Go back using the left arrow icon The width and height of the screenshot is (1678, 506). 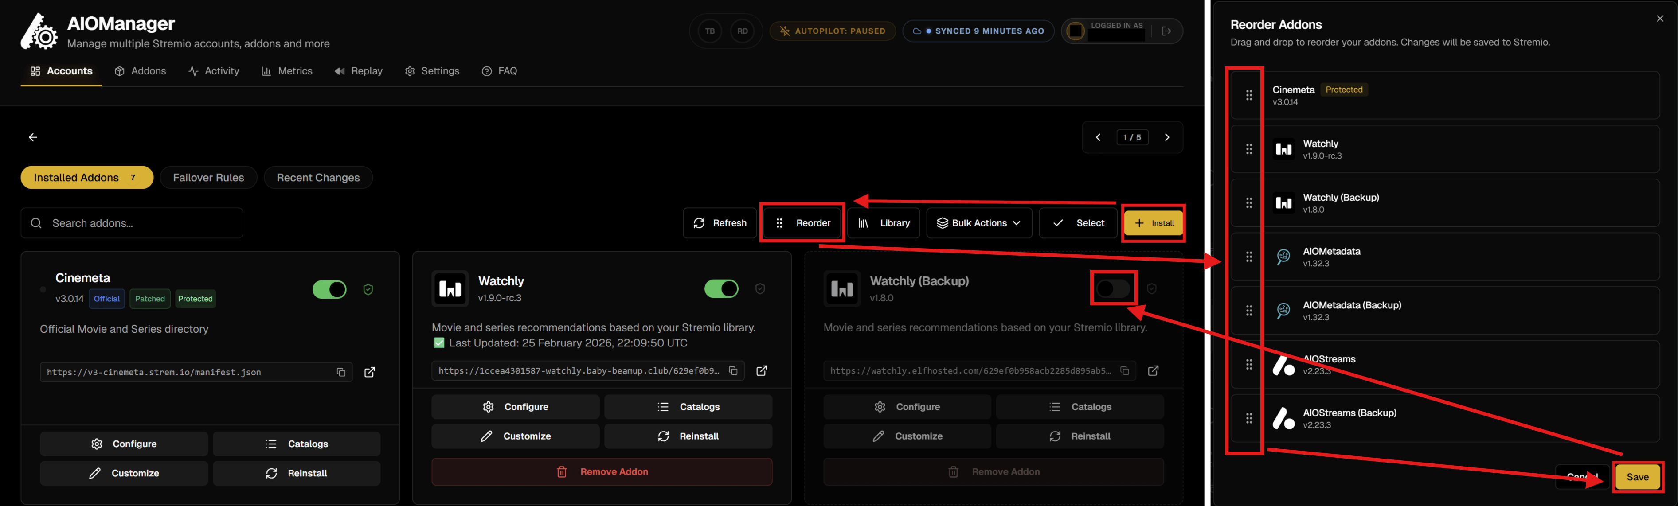32,137
